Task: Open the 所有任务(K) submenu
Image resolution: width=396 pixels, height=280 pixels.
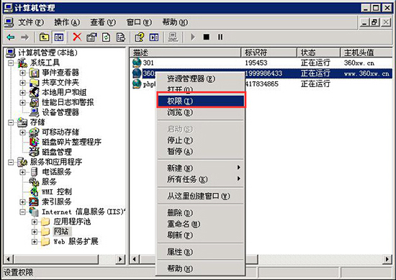Action: tap(201, 179)
